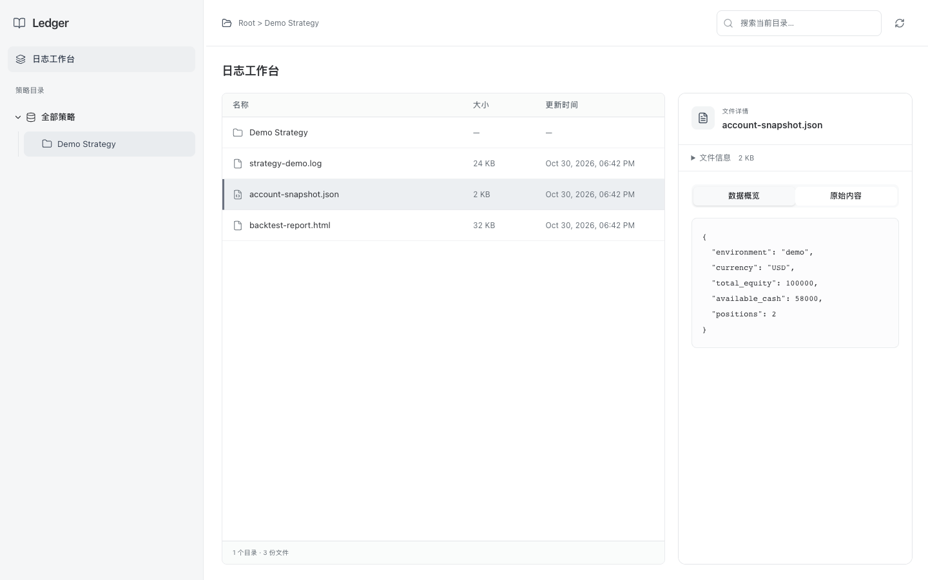The height and width of the screenshot is (580, 928).
Task: Click JSON file icon of account-snapshot.json row
Action: [x=238, y=195]
